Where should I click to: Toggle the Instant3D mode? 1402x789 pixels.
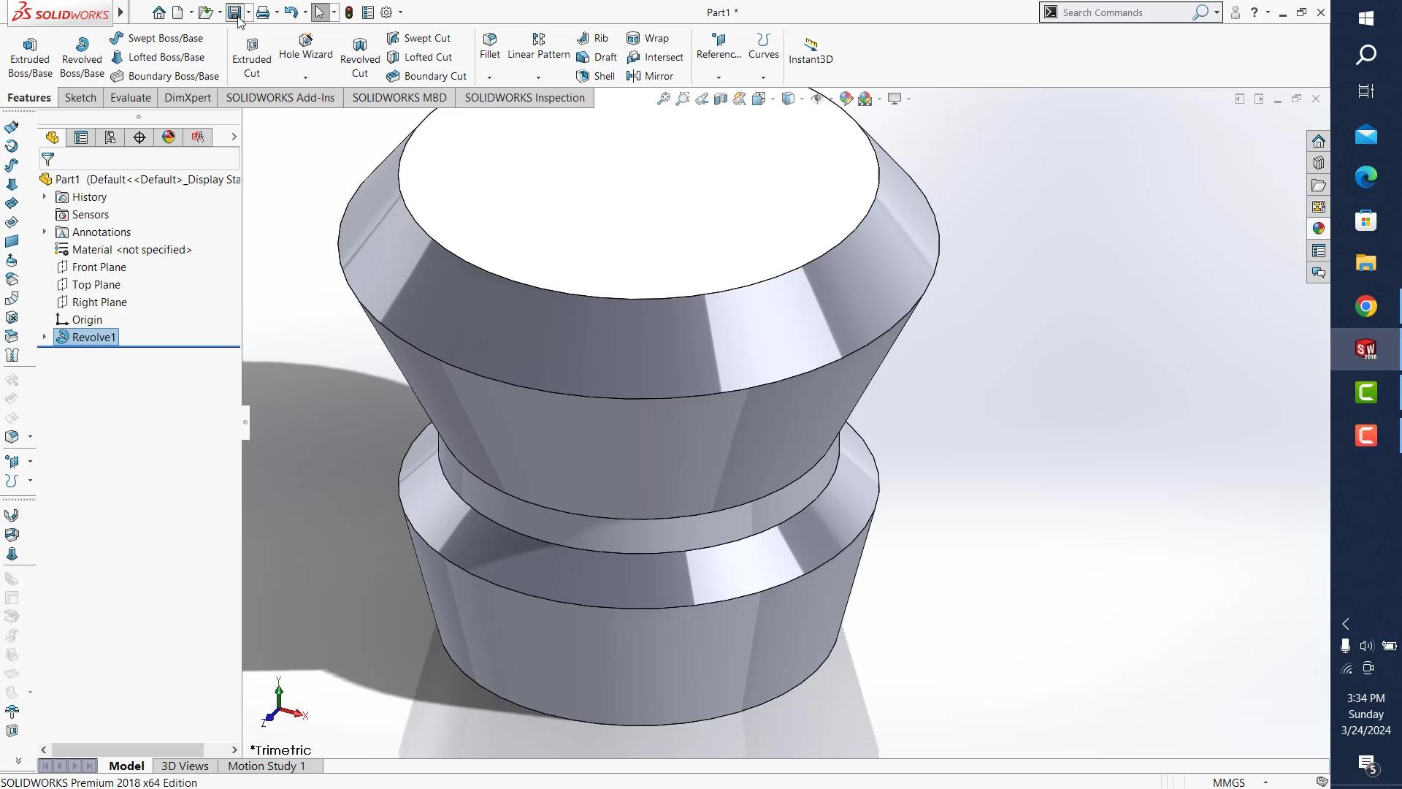(x=811, y=51)
